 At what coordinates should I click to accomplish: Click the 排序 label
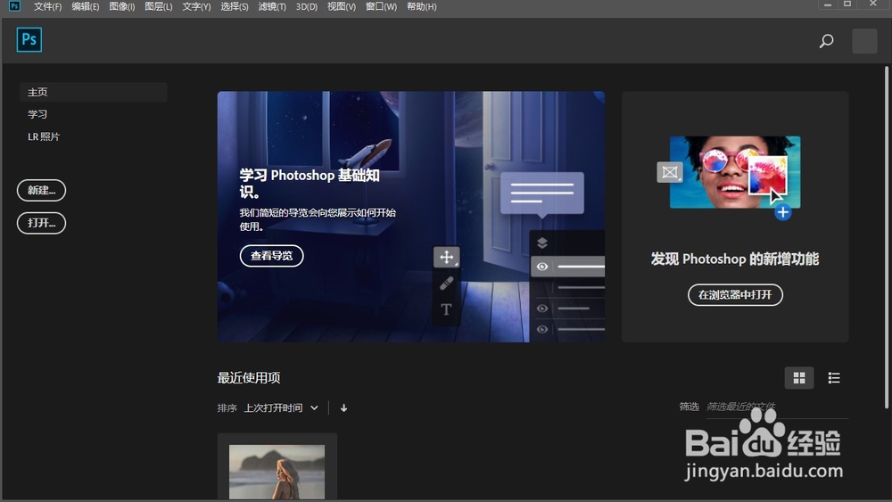point(227,408)
